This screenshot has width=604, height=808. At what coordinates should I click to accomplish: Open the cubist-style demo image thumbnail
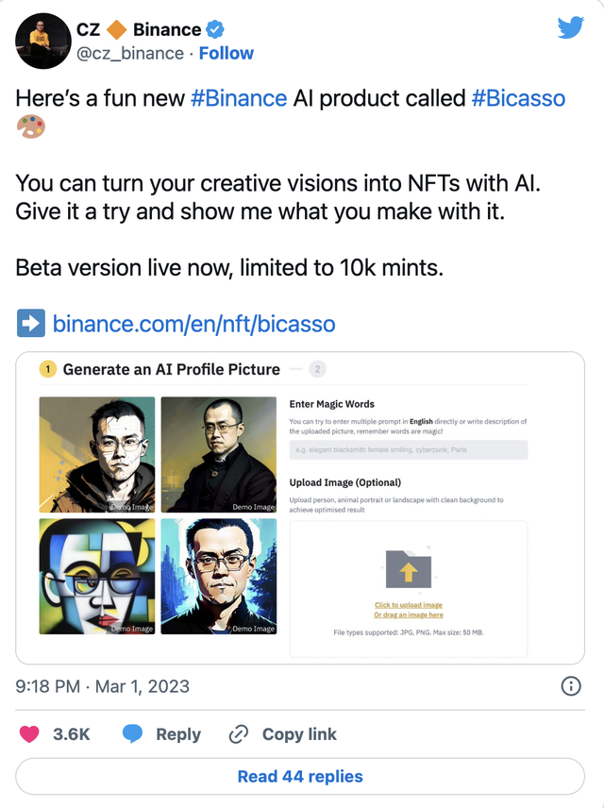click(97, 576)
